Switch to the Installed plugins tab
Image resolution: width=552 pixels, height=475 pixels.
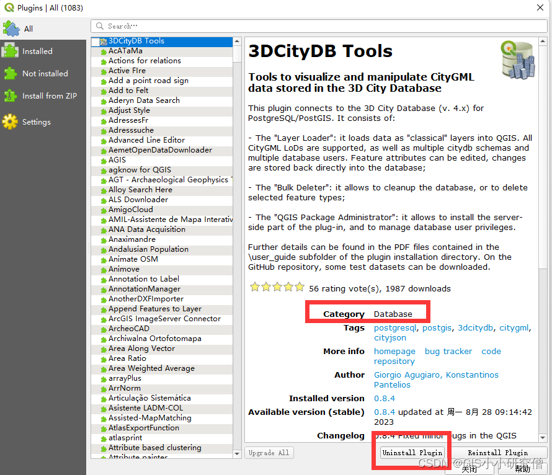tap(43, 51)
